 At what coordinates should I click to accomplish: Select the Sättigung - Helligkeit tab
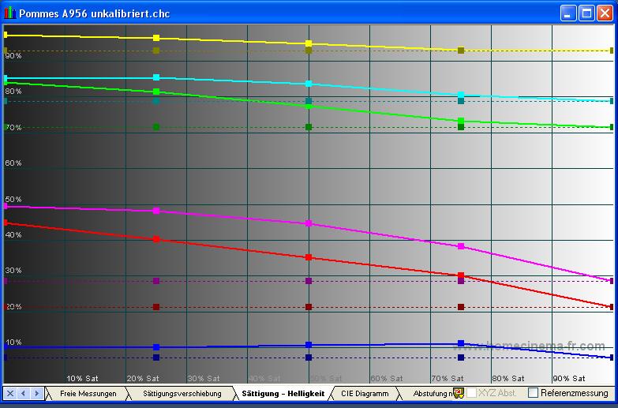tap(283, 393)
